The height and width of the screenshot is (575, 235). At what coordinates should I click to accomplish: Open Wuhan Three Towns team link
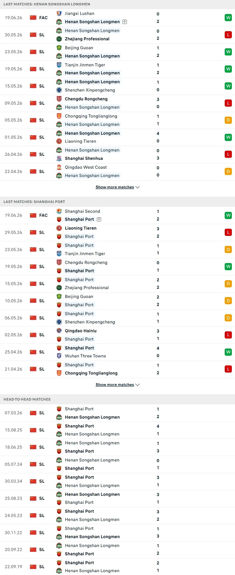point(85,356)
